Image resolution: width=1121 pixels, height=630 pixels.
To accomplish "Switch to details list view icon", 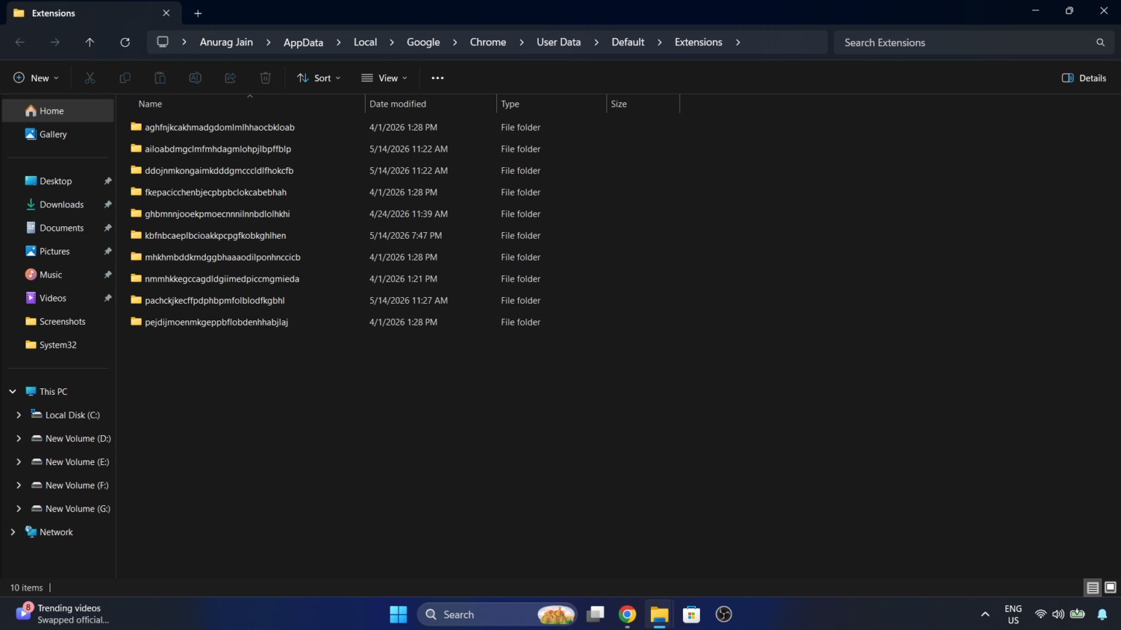I will 1093,588.
